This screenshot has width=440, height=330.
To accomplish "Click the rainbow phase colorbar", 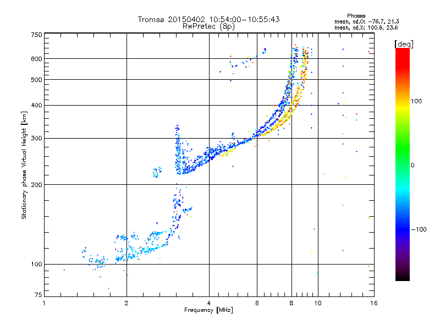I will coord(403,164).
